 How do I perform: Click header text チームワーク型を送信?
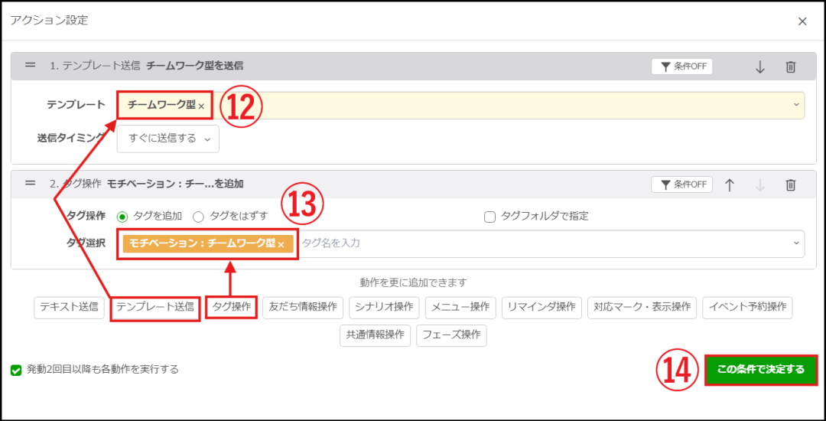(195, 66)
